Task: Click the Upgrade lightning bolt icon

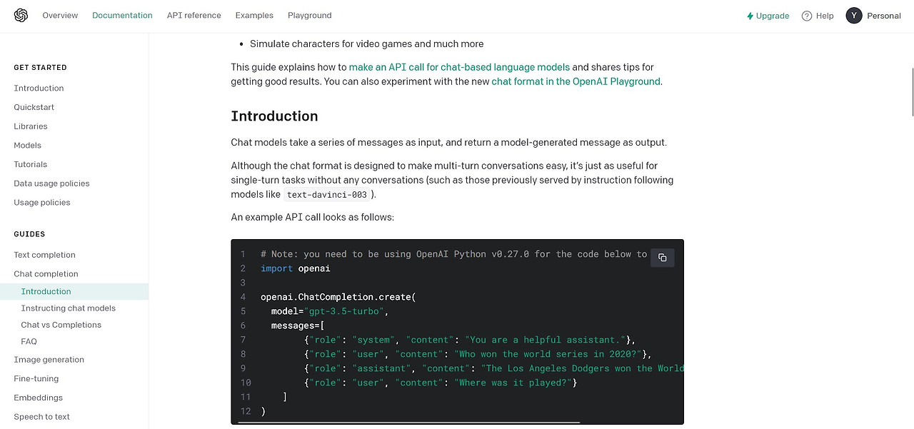Action: [x=750, y=16]
